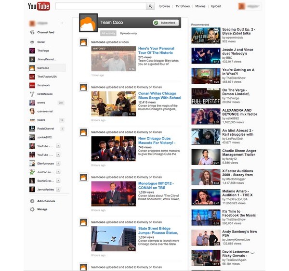
Task: Open the Movies link
Action: (x=200, y=6)
